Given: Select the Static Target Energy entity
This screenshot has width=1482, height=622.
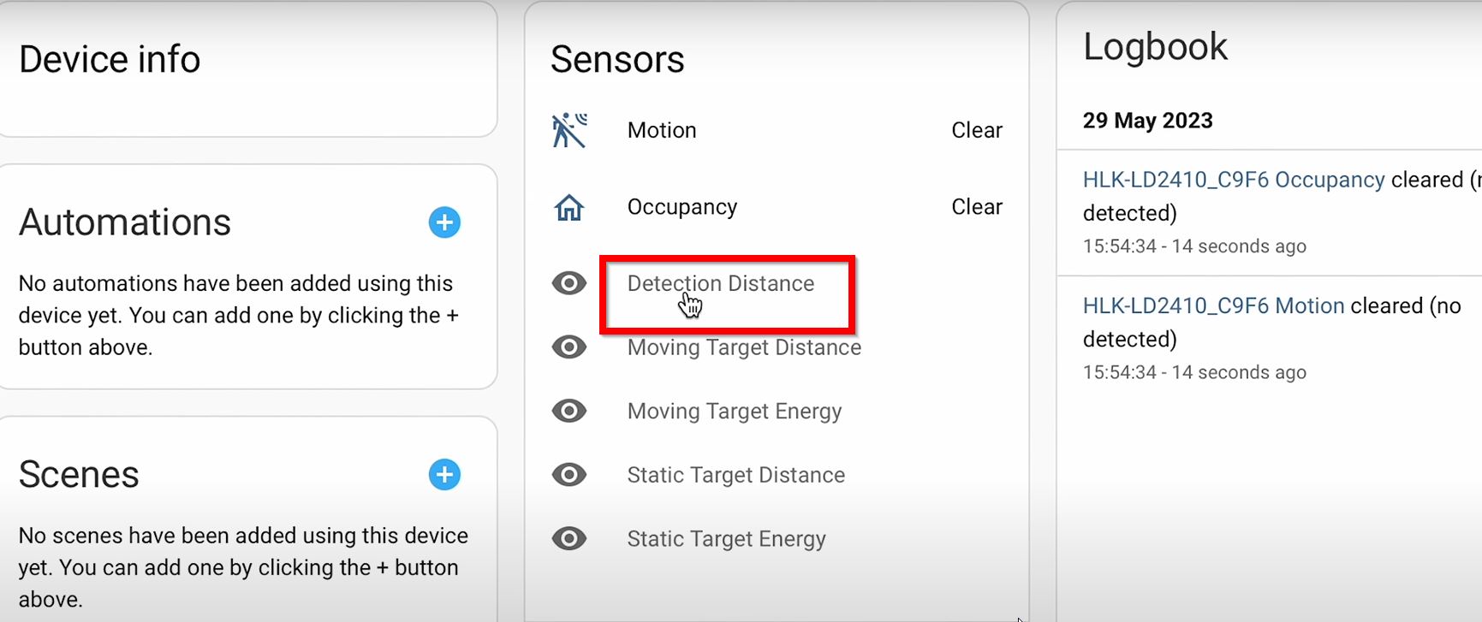Looking at the screenshot, I should [727, 540].
